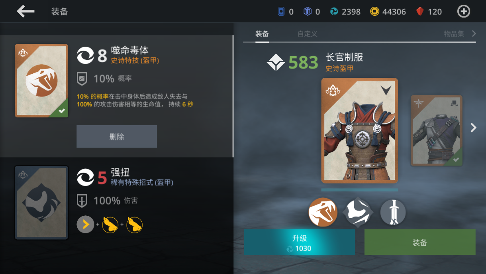
Task: Open the 物品集 tab
Action: click(x=454, y=34)
